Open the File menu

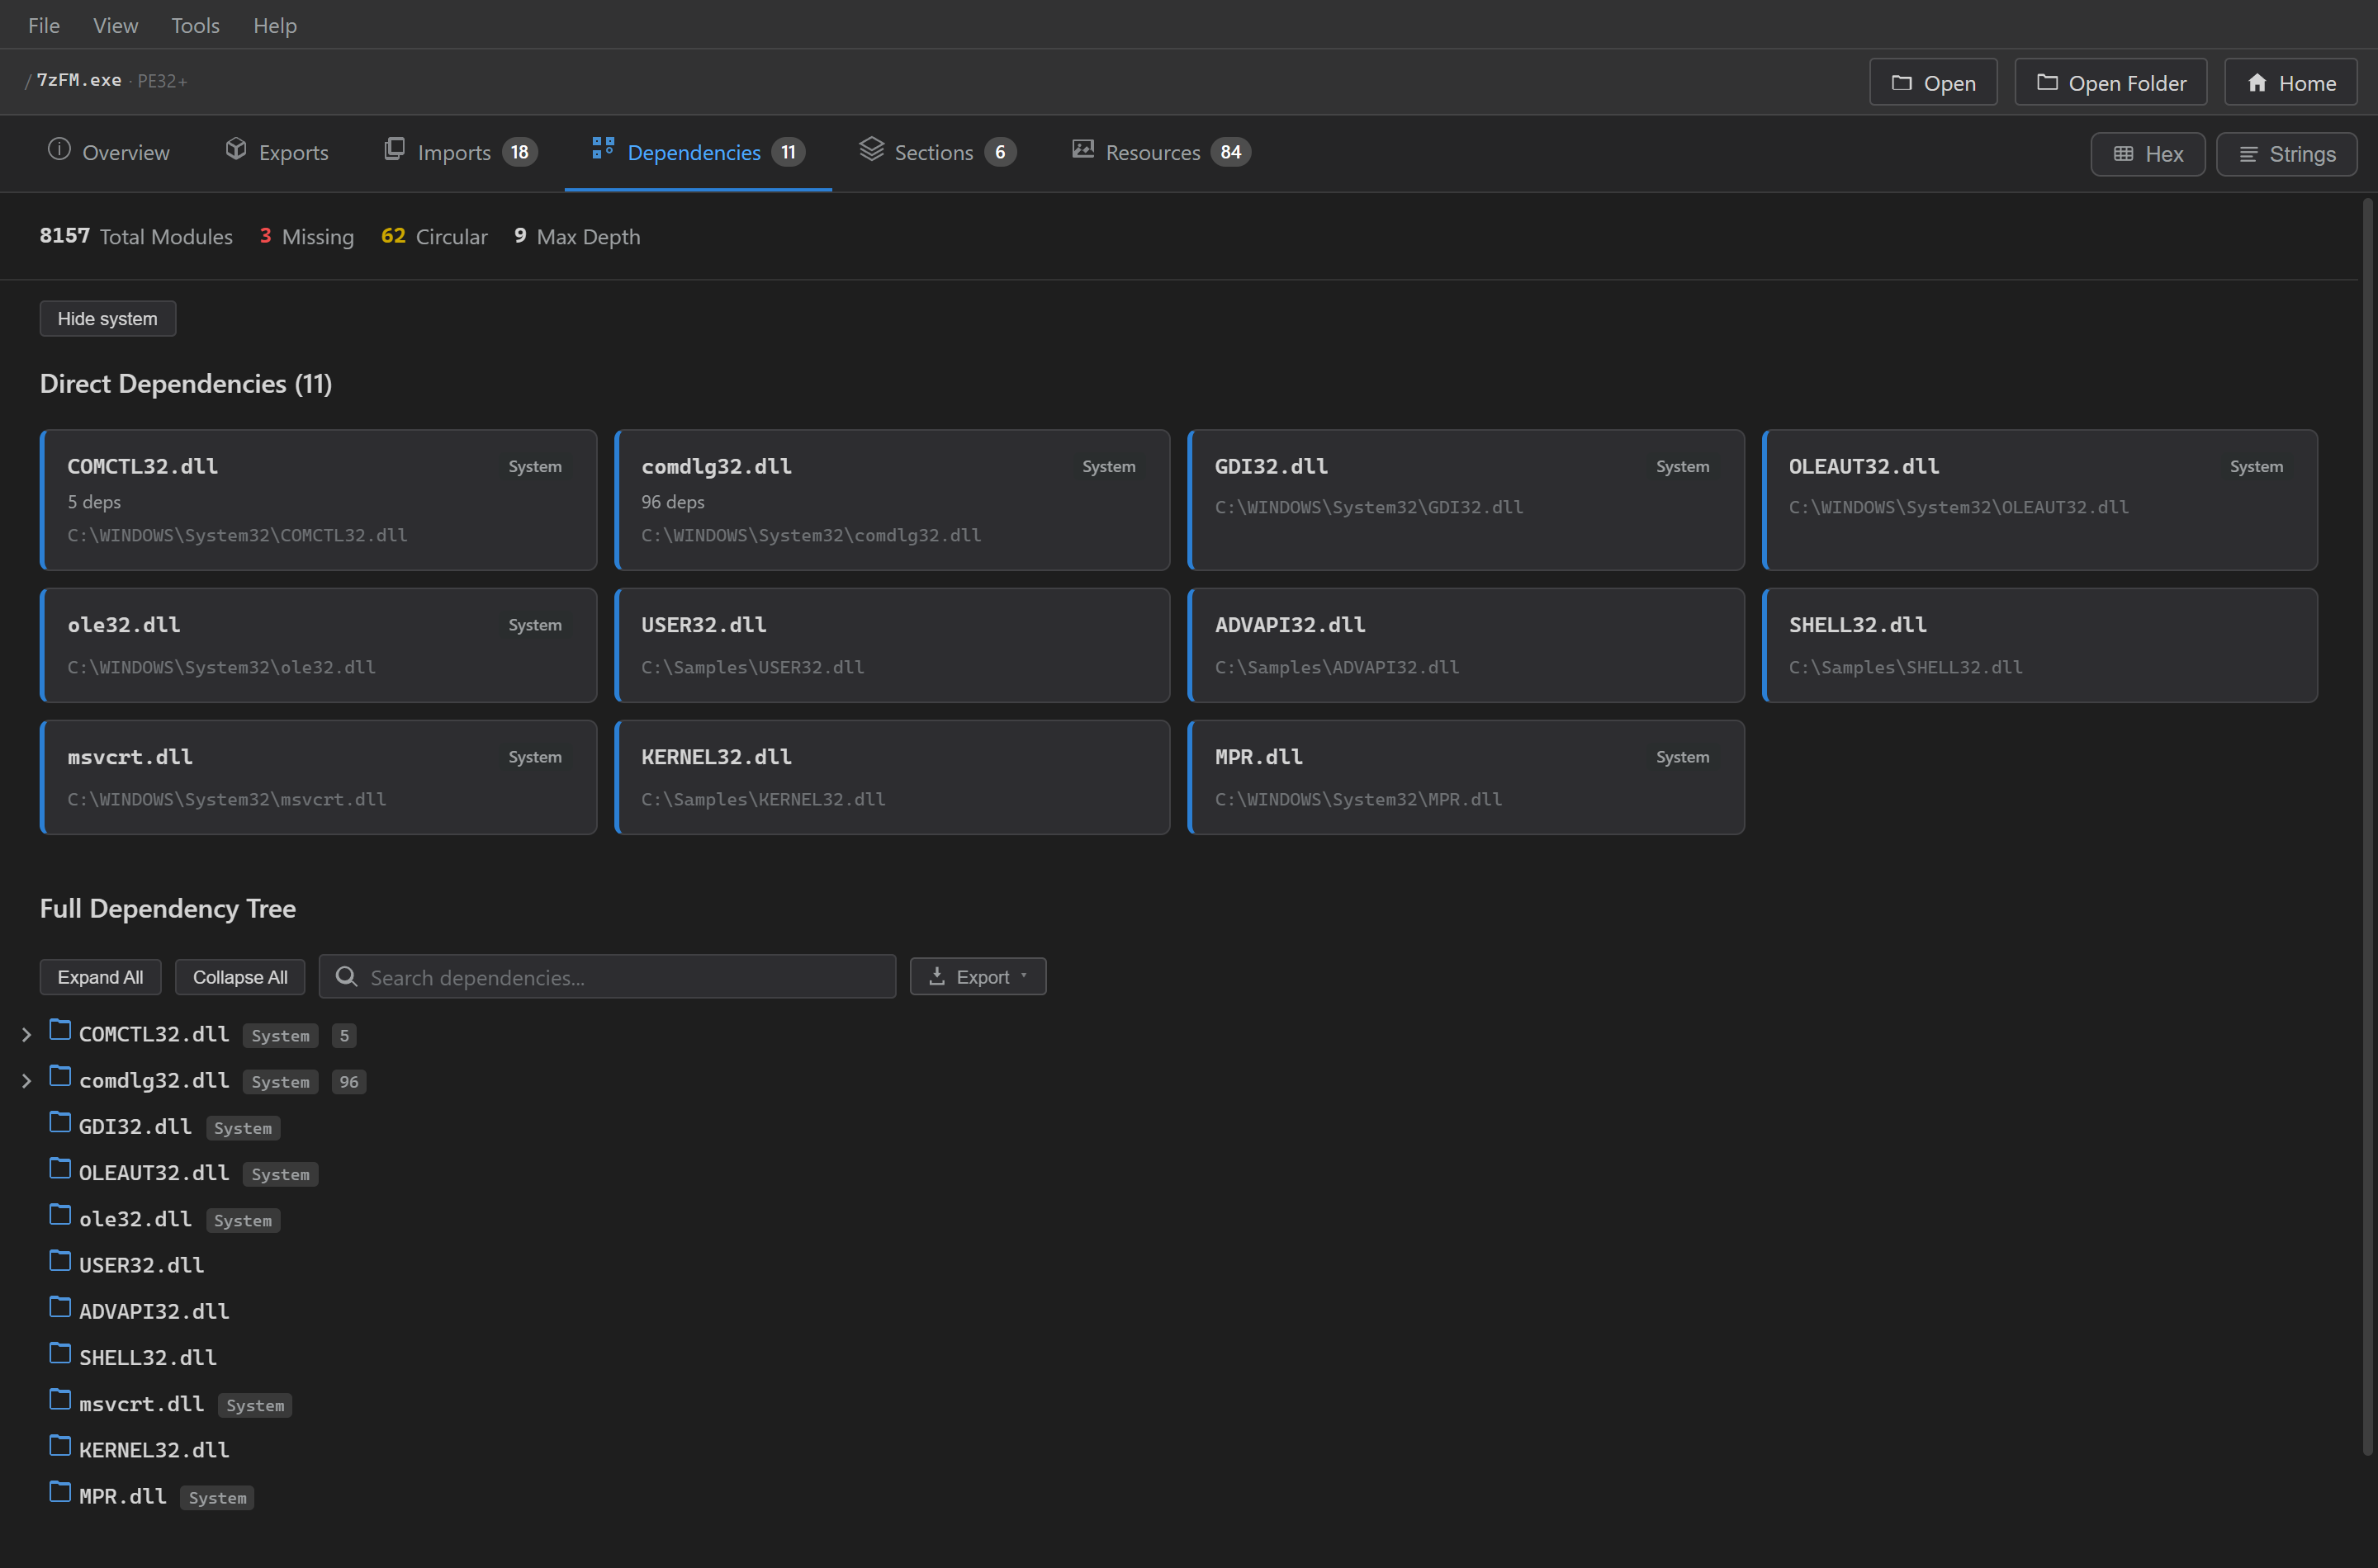[44, 25]
